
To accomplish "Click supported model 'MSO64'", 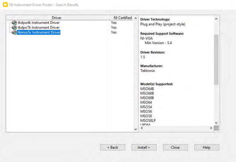I will (146, 102).
